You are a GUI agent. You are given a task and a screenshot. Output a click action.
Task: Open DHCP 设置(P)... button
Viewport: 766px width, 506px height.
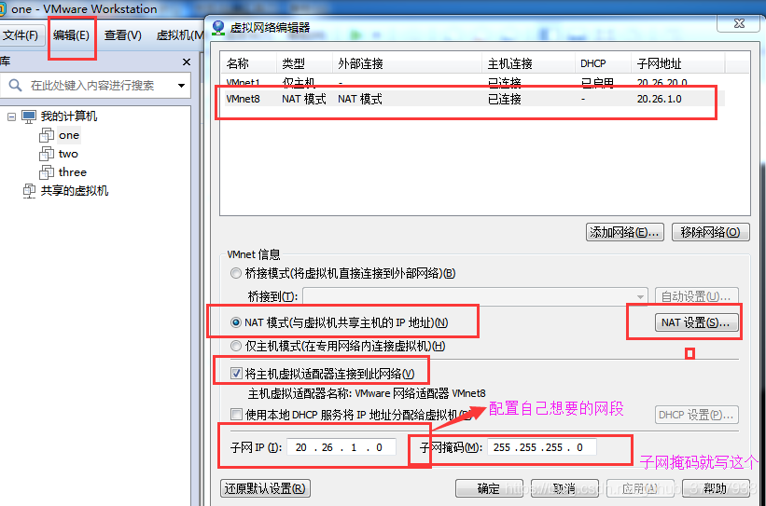[x=696, y=415]
